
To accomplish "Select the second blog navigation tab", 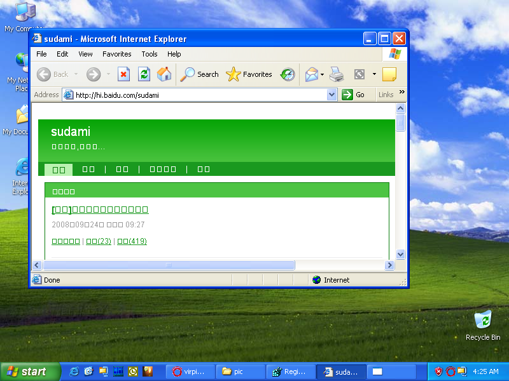I will point(88,170).
